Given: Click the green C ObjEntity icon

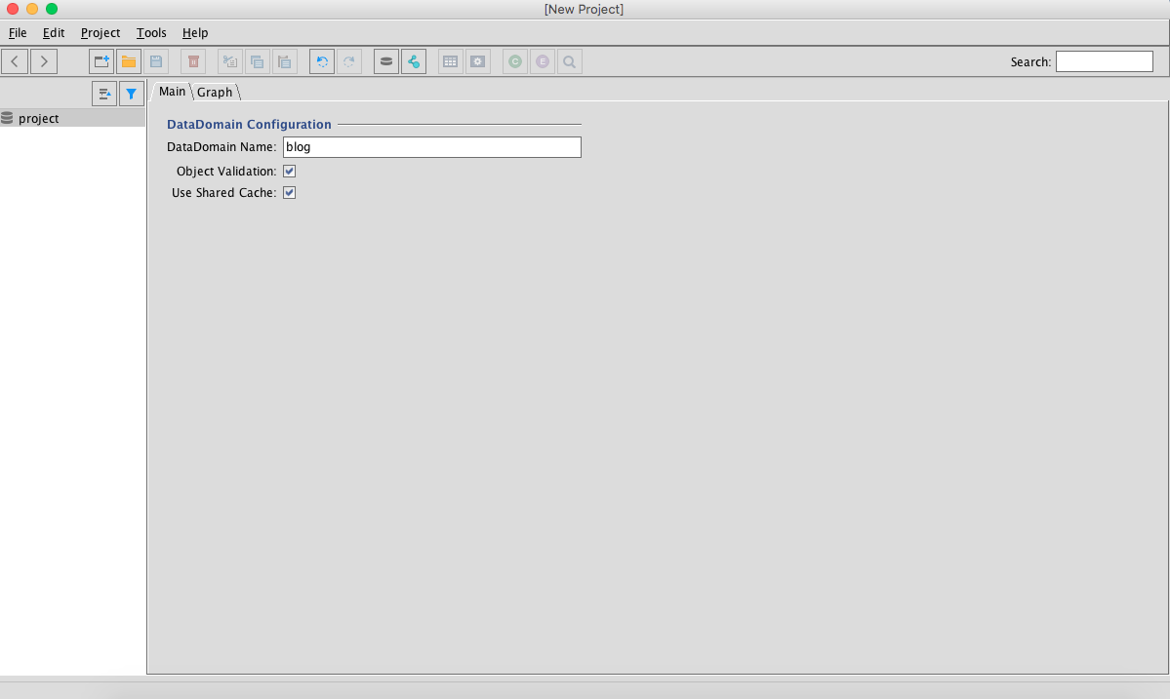Looking at the screenshot, I should tap(515, 61).
